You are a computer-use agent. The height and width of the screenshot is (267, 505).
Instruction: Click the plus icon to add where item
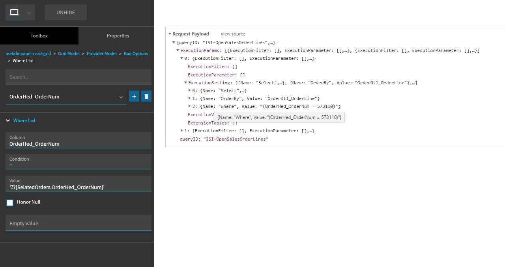pyautogui.click(x=134, y=96)
